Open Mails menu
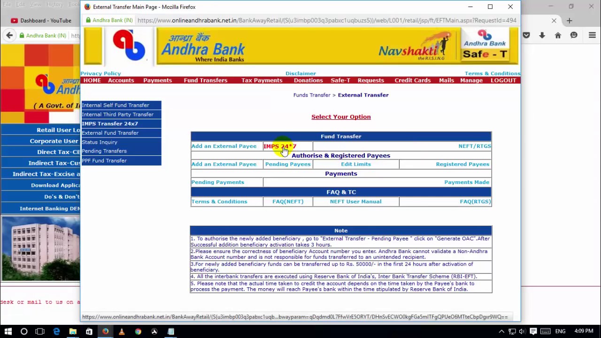This screenshot has width=601, height=338. point(447,80)
